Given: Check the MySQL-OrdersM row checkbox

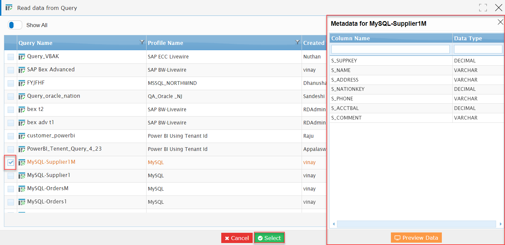Looking at the screenshot, I should [11, 189].
